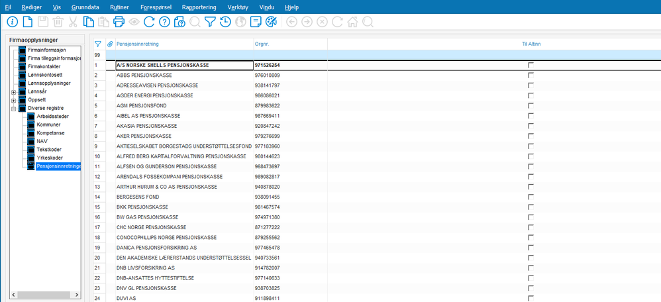Image resolution: width=661 pixels, height=302 pixels.
Task: Open the Grunndata menu
Action: (85, 6)
